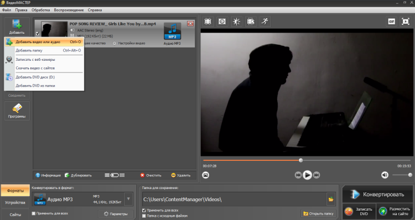Uncheck Применить для всех under save folder

(144, 211)
